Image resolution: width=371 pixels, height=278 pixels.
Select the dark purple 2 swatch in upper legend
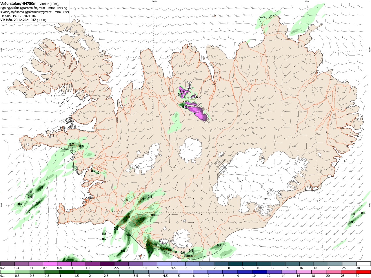coord(107,264)
